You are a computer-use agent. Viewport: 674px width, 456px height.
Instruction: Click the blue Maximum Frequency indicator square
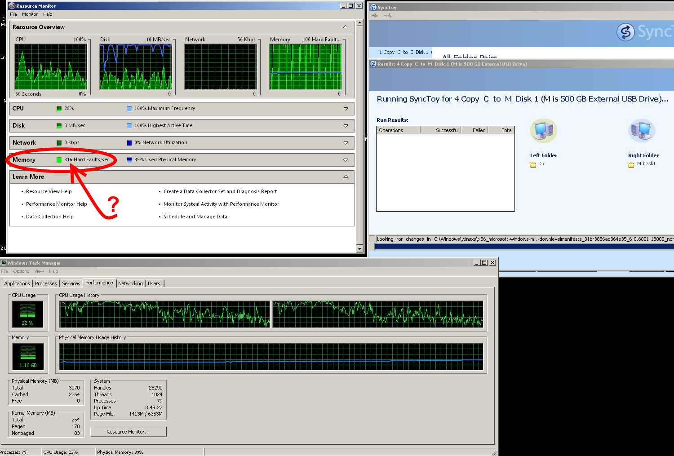click(129, 108)
